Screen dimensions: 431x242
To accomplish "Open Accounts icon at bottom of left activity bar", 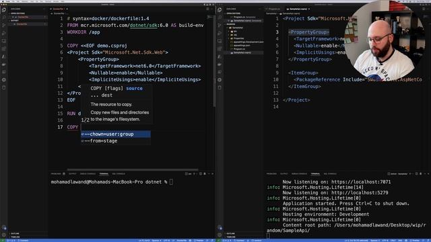I will point(4,228).
